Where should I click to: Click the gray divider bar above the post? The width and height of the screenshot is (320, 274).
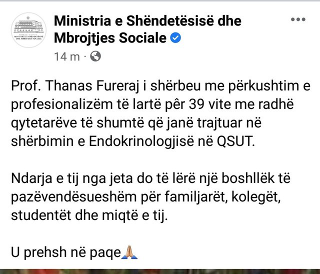tap(160, 1)
